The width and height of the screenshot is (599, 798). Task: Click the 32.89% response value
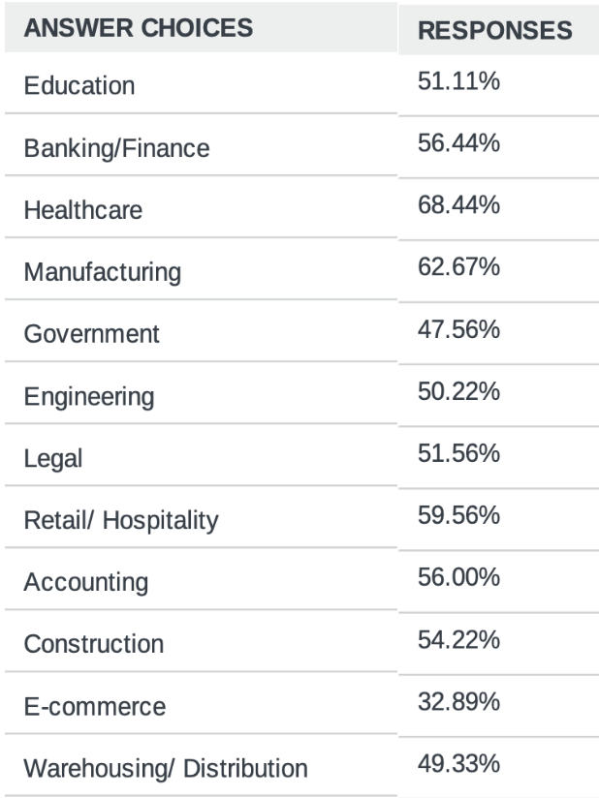(458, 701)
